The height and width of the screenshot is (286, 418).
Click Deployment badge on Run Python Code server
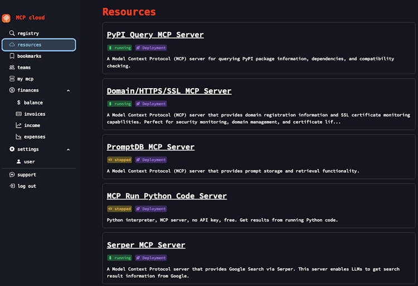[x=151, y=209]
